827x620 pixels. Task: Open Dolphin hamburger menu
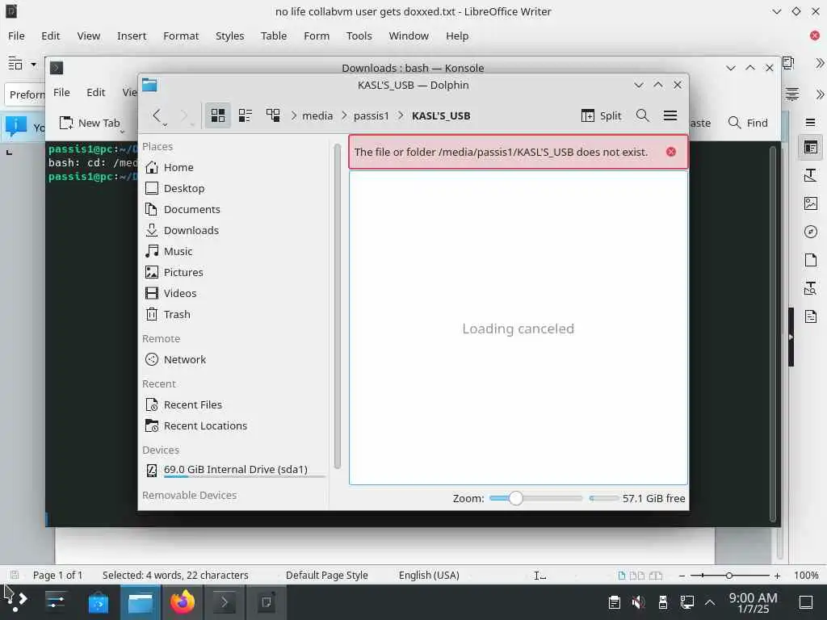670,115
